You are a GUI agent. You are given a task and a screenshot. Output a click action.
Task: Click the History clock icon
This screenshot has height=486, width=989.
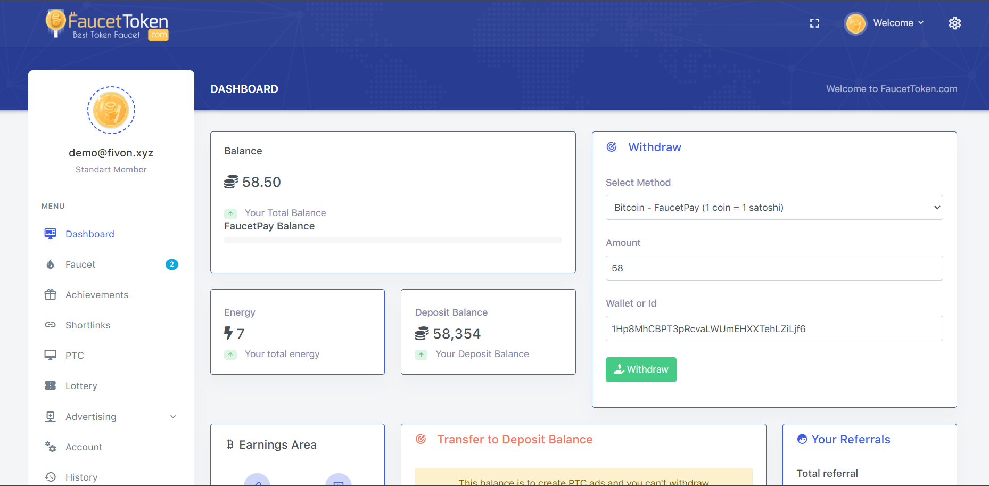51,477
